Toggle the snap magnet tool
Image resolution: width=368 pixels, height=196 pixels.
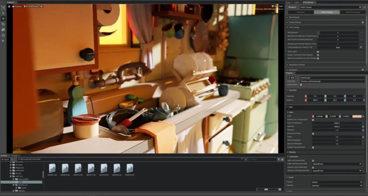point(3,35)
